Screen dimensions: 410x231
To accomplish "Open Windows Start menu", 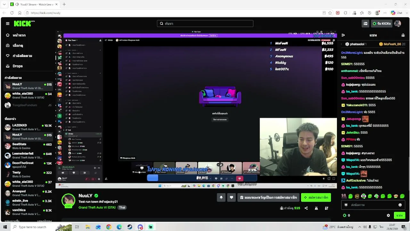I will (5, 227).
